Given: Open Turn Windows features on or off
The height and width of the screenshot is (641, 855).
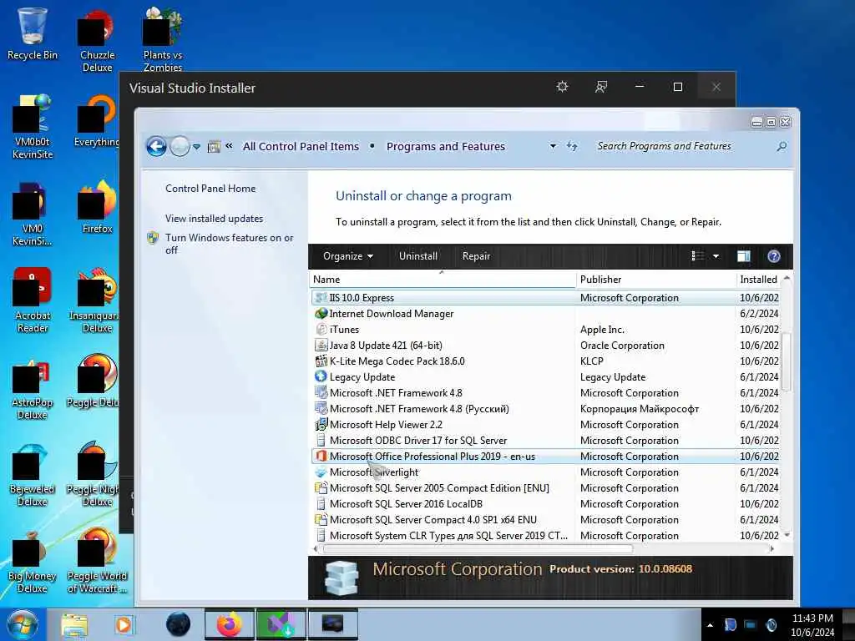Looking at the screenshot, I should [229, 244].
